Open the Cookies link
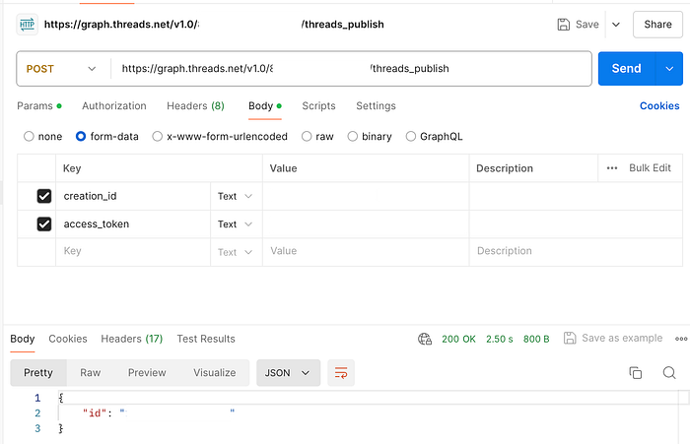 [x=659, y=106]
